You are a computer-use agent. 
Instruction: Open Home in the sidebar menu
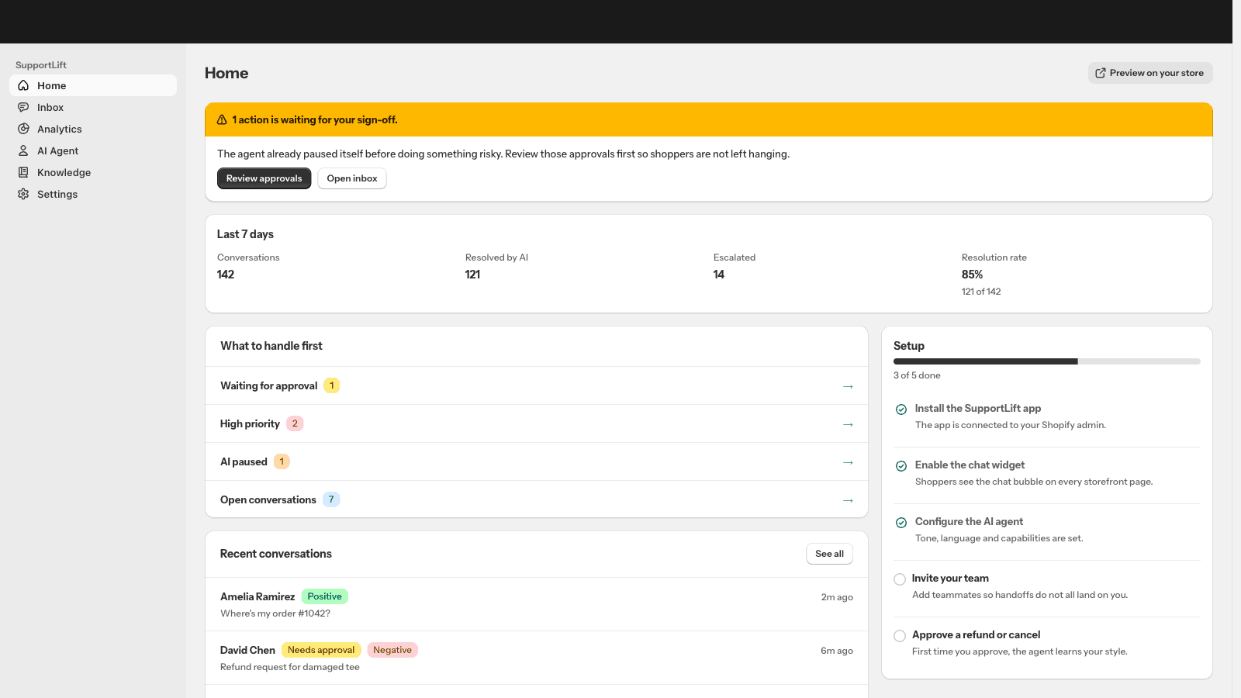(93, 85)
